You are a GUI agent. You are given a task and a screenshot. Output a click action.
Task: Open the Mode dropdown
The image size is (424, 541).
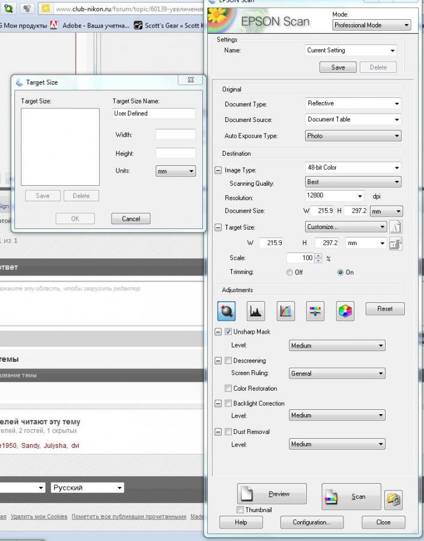372,25
